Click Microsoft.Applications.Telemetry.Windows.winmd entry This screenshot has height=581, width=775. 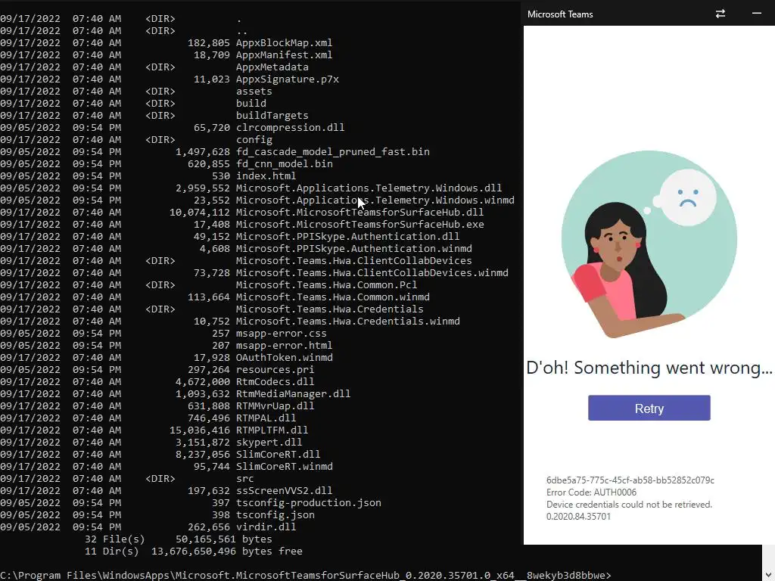pyautogui.click(x=375, y=200)
